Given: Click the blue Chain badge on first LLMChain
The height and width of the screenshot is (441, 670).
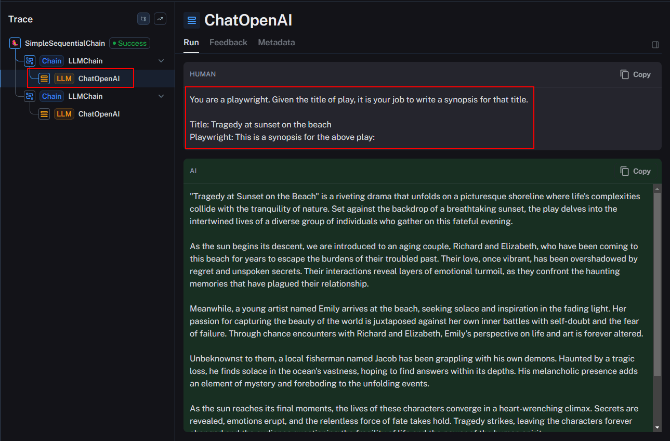Looking at the screenshot, I should [51, 60].
